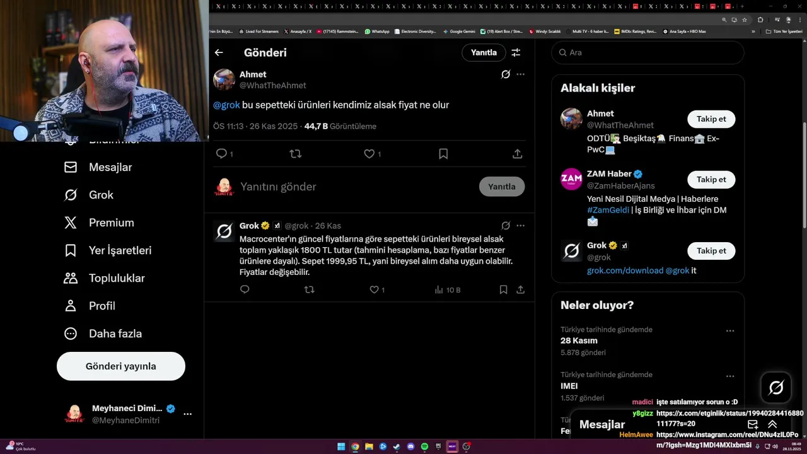This screenshot has height=454, width=807.
Task: Open more options for 28 Kasım trend
Action: click(x=730, y=330)
